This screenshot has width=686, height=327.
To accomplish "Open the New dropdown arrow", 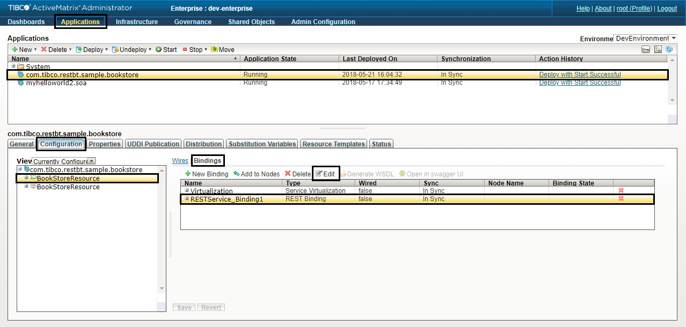I will pos(35,49).
